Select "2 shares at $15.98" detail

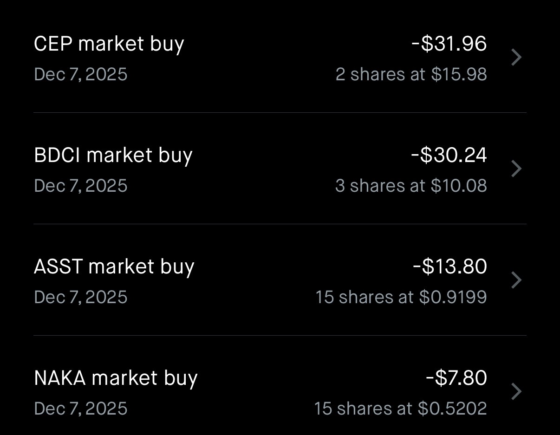[411, 74]
